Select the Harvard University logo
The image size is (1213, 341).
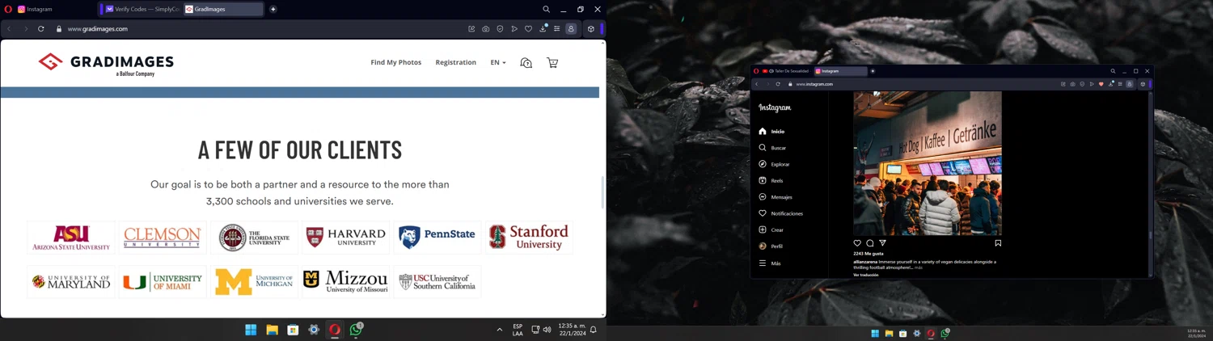point(345,238)
